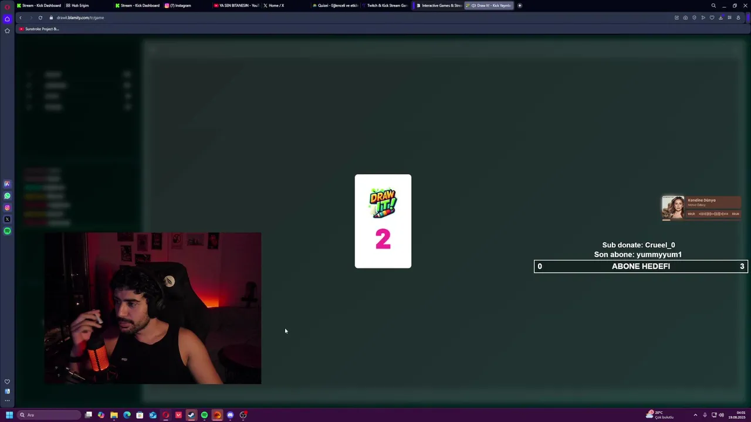Screen dimensions: 751x422
Task: Open the browser downloads icon
Action: [x=720, y=18]
